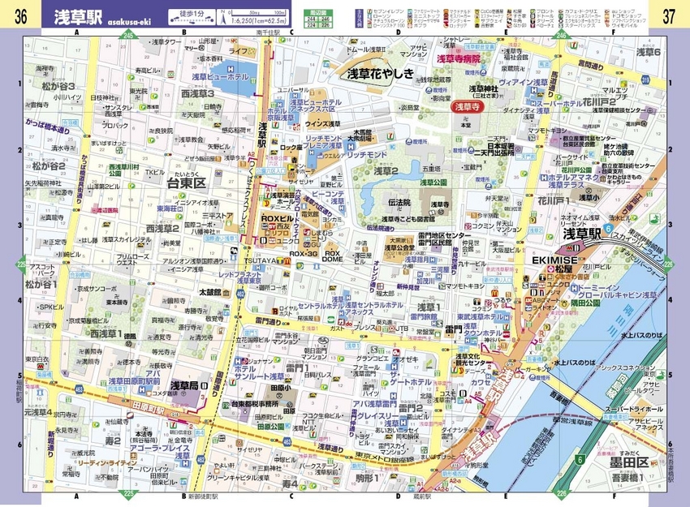Click the EKIMISE label
This screenshot has width=690, height=507.
(x=555, y=260)
